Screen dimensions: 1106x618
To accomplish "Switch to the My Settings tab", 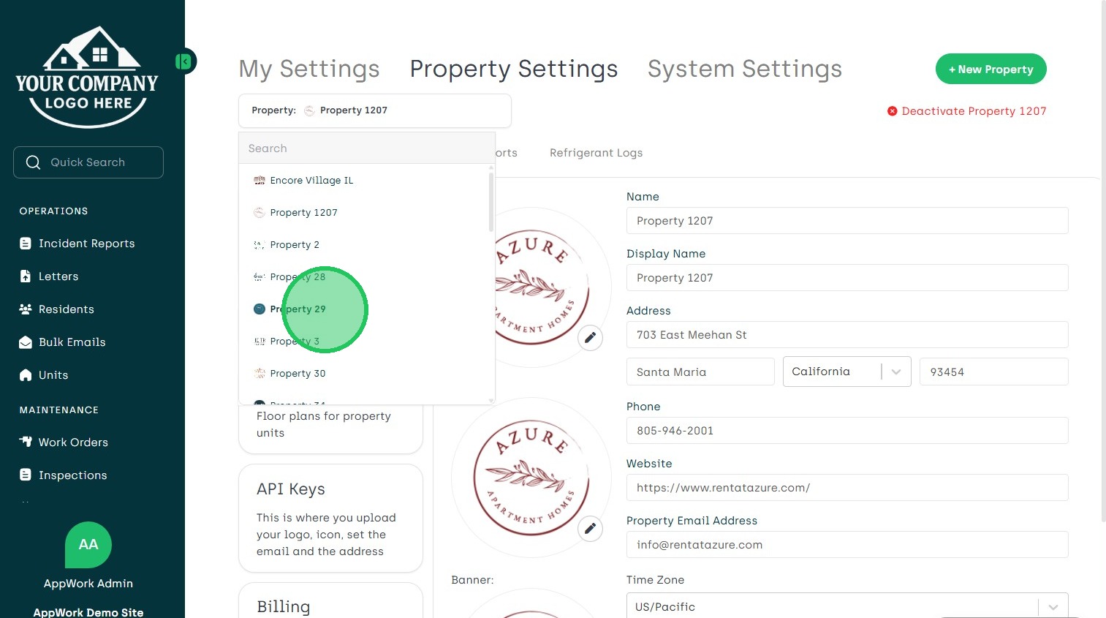I will click(x=309, y=69).
